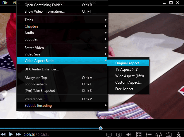Click the highlighted Video Aspect Ratio item
The height and width of the screenshot is (137, 184).
point(62,60)
